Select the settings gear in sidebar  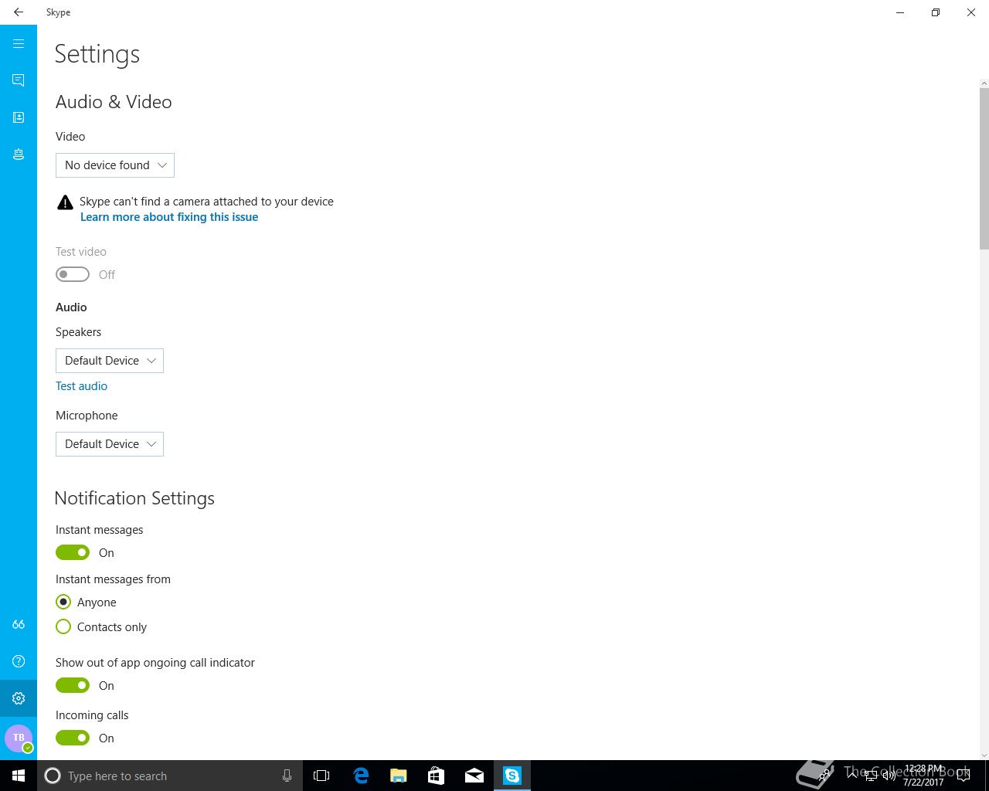pyautogui.click(x=19, y=698)
